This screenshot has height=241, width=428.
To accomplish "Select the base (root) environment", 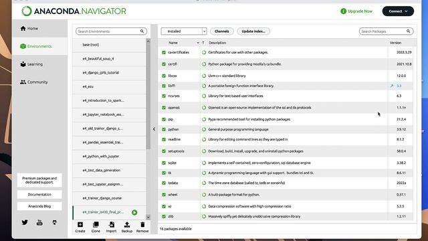I will 109,45.
